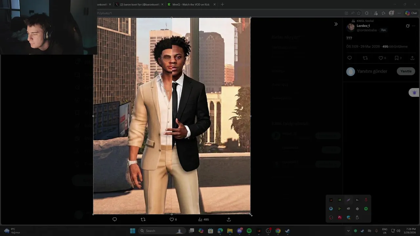Click the Yanıtla reply button
The width and height of the screenshot is (420, 236).
406,71
